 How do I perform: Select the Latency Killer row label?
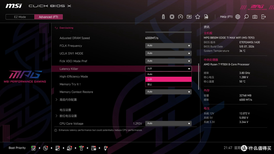[69, 69]
